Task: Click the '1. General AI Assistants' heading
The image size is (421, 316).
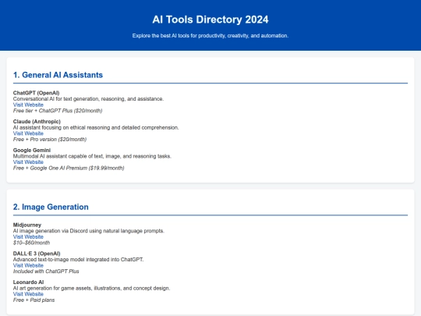Action: click(x=58, y=75)
